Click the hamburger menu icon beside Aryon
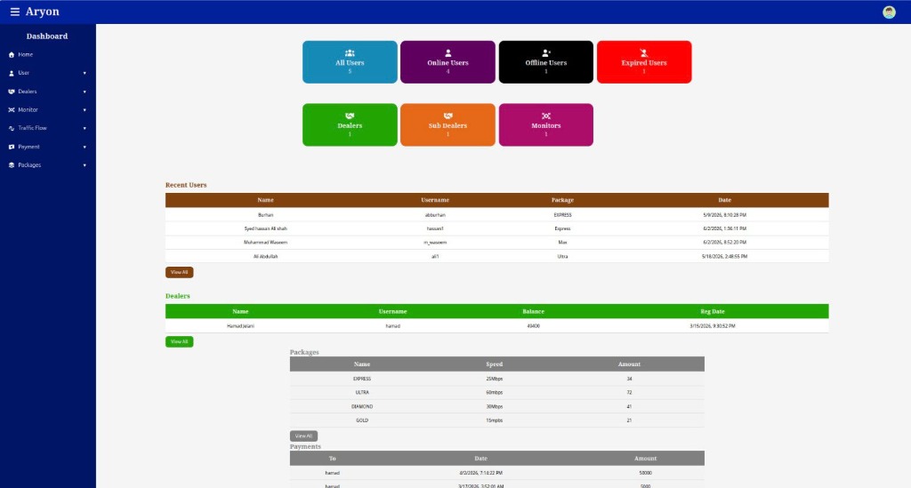 (14, 12)
